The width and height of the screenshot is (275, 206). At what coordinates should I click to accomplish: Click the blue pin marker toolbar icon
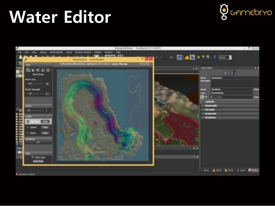[215, 57]
